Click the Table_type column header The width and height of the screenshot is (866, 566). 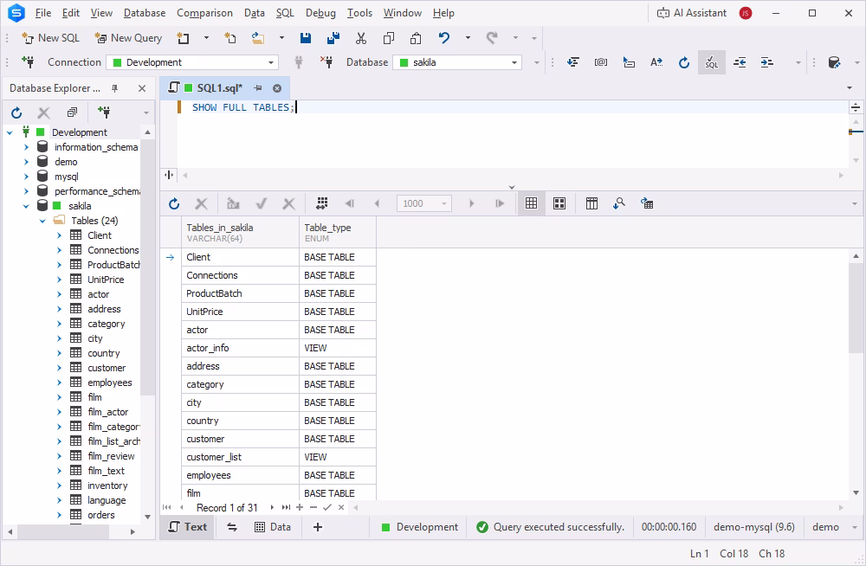[338, 233]
